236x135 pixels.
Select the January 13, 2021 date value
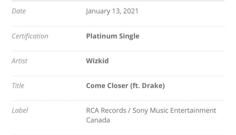point(112,11)
